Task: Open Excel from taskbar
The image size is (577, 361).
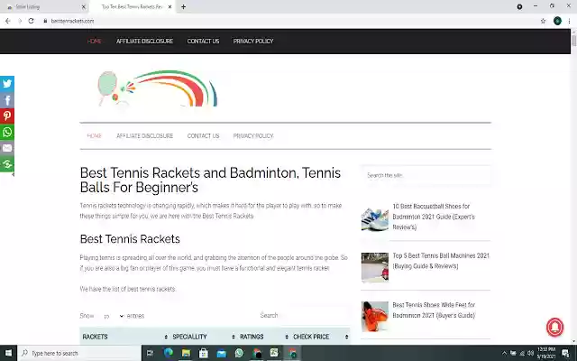Action: (x=274, y=353)
